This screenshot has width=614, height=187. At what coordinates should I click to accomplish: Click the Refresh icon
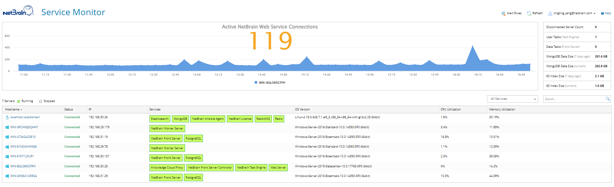click(529, 14)
